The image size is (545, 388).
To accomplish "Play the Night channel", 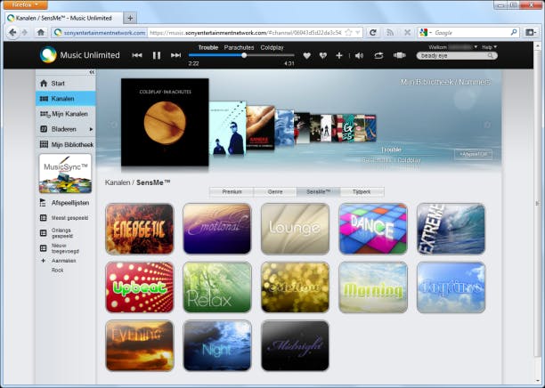I will [x=217, y=345].
